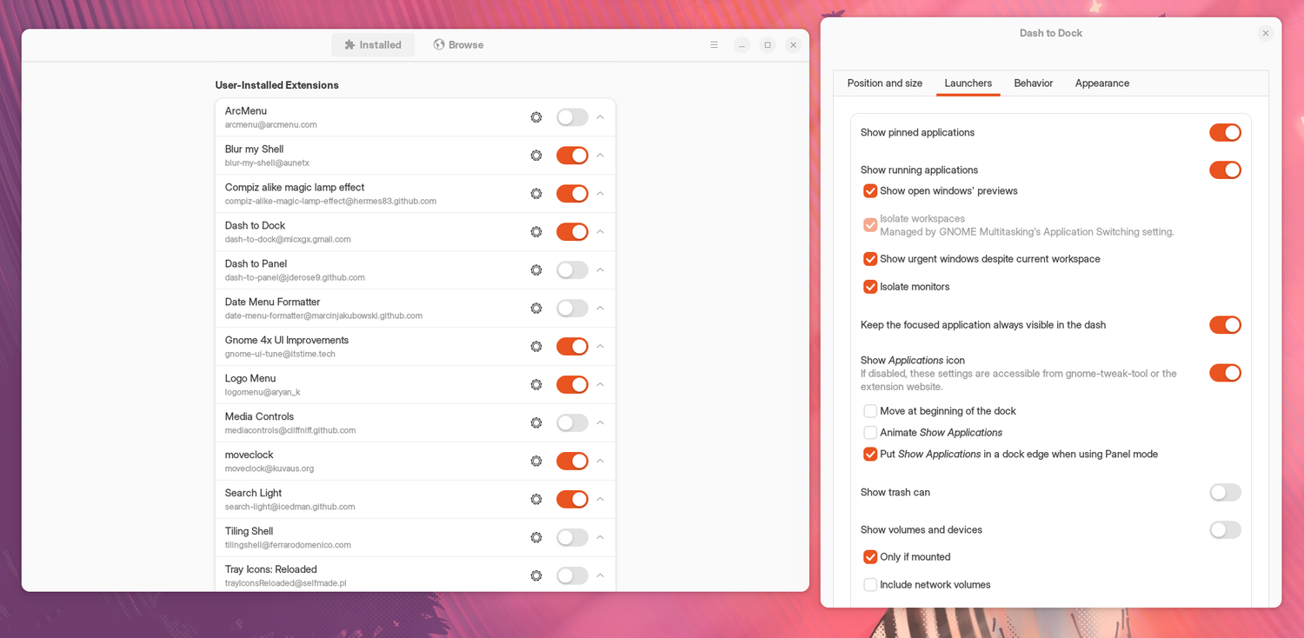This screenshot has width=1304, height=638.
Task: Open Date Menu Formatter settings gear
Action: tap(536, 309)
